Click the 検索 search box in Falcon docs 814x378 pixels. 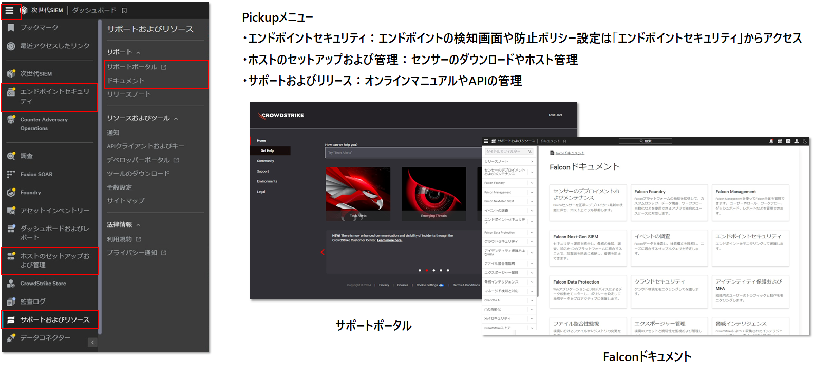click(646, 141)
